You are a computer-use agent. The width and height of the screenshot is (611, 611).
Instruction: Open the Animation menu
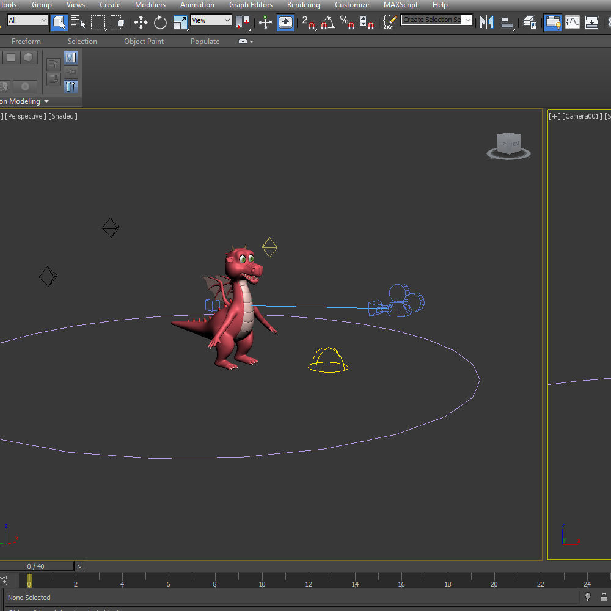pos(197,5)
